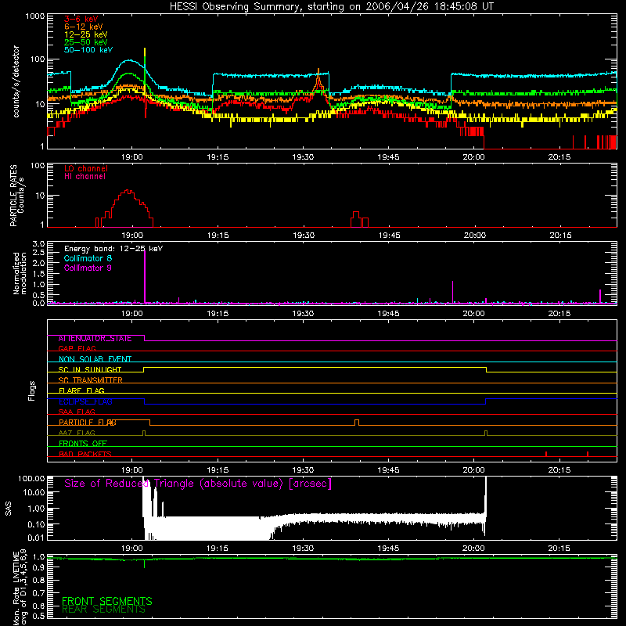Click the yellow 12-25 keV legend label
Screen dimensions: 626x626
coord(85,34)
